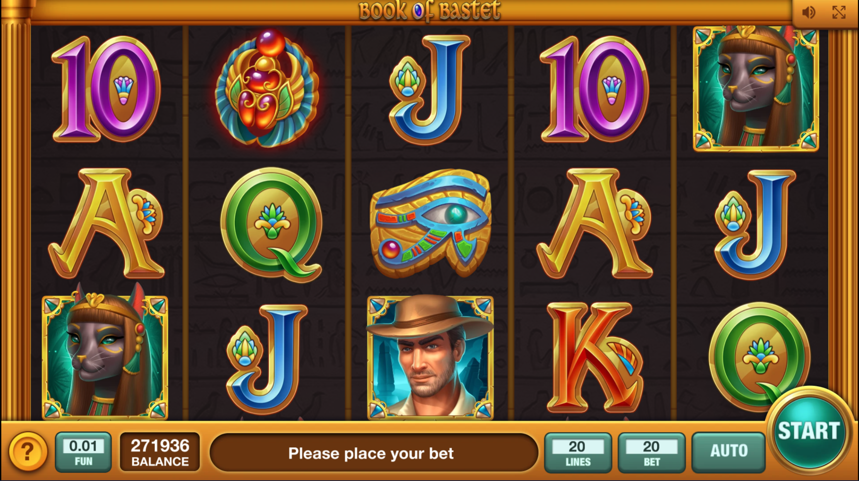Change the 20 LINES setting
The image size is (859, 481).
click(578, 452)
